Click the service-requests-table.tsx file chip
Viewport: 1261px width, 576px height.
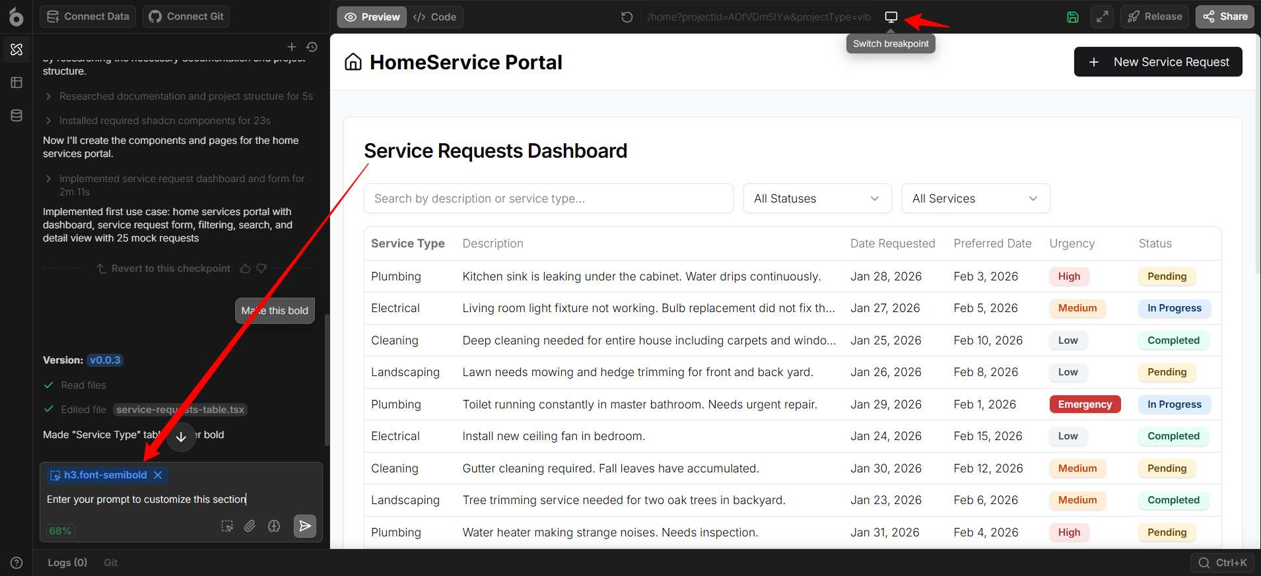click(x=180, y=410)
